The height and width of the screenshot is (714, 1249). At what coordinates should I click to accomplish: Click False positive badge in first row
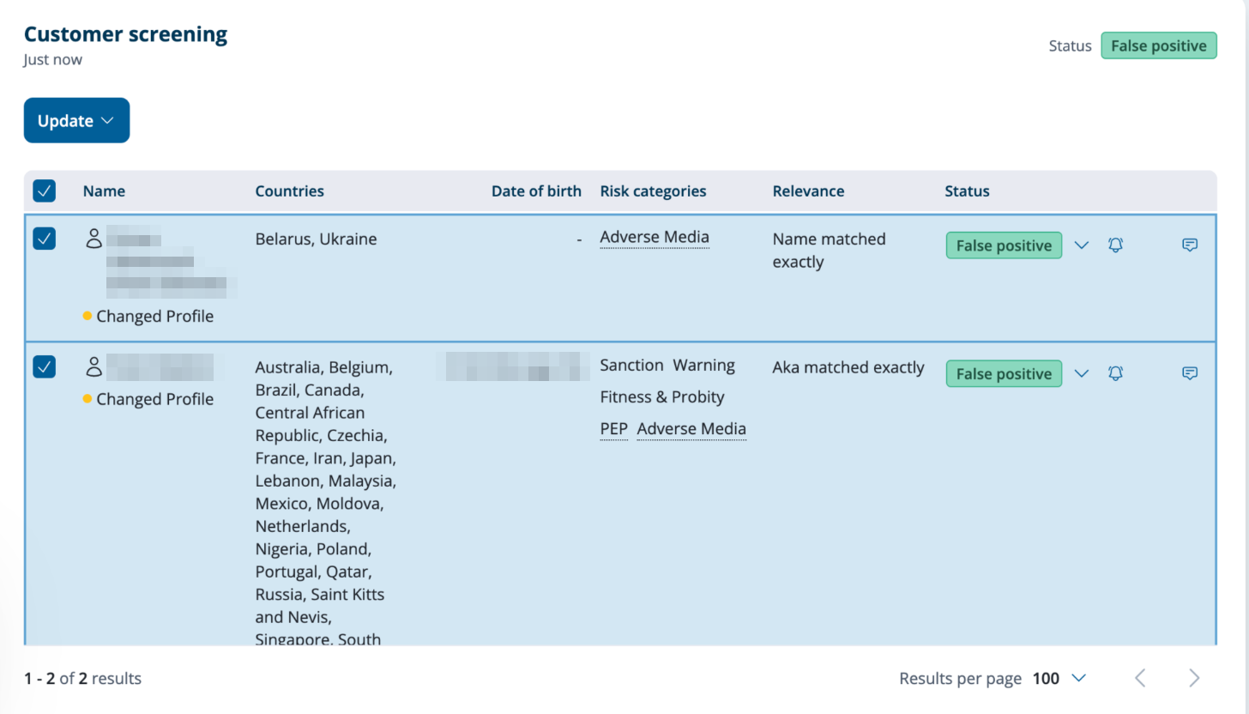point(1004,245)
